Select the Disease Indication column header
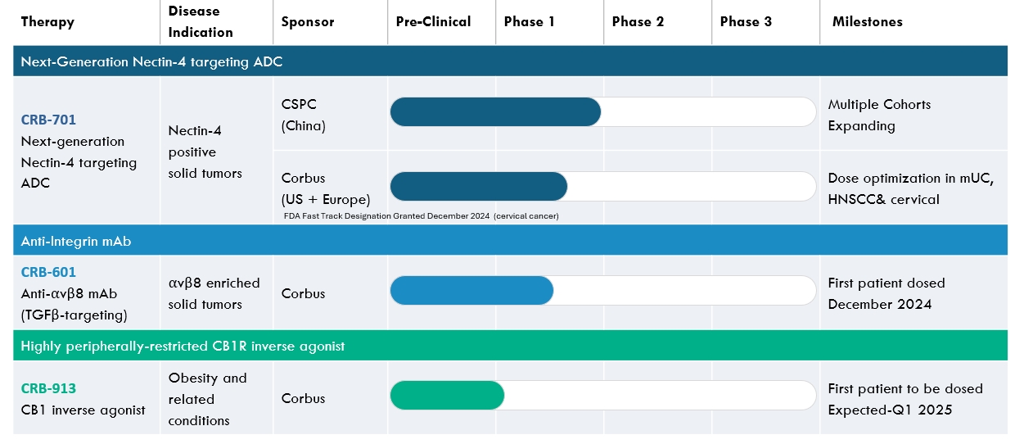This screenshot has height=444, width=1015. pyautogui.click(x=201, y=22)
